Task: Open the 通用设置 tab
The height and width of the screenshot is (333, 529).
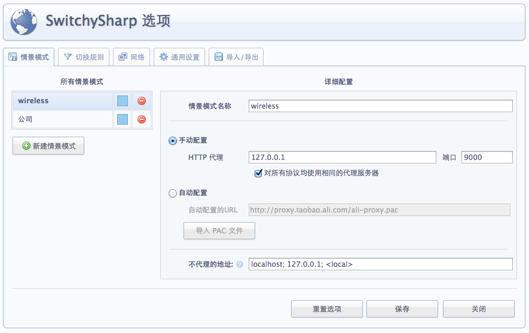Action: (x=179, y=57)
